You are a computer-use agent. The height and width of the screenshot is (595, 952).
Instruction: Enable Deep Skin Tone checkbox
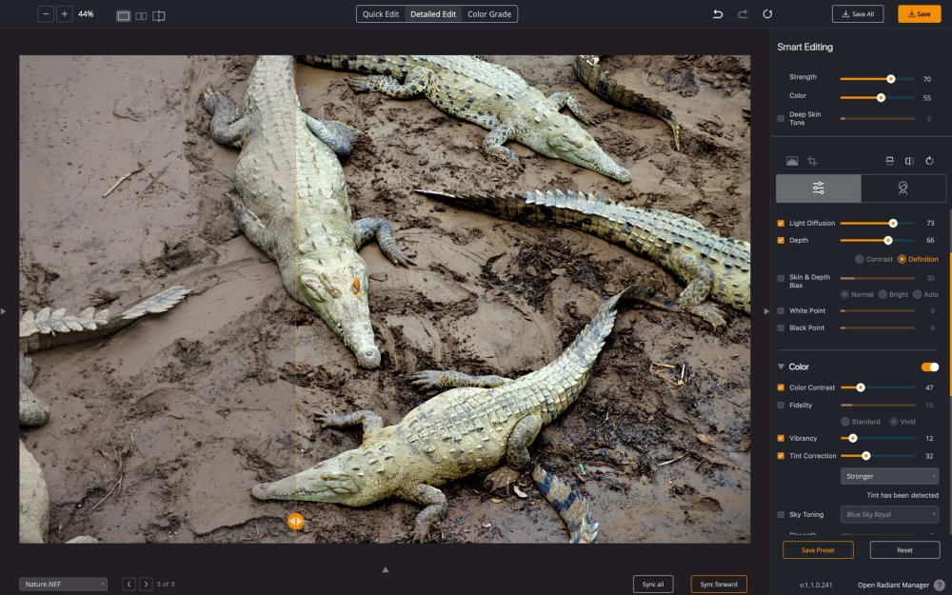(x=781, y=118)
